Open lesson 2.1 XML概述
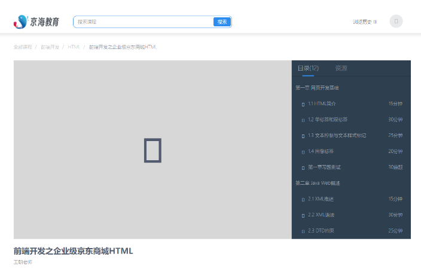 (x=321, y=199)
